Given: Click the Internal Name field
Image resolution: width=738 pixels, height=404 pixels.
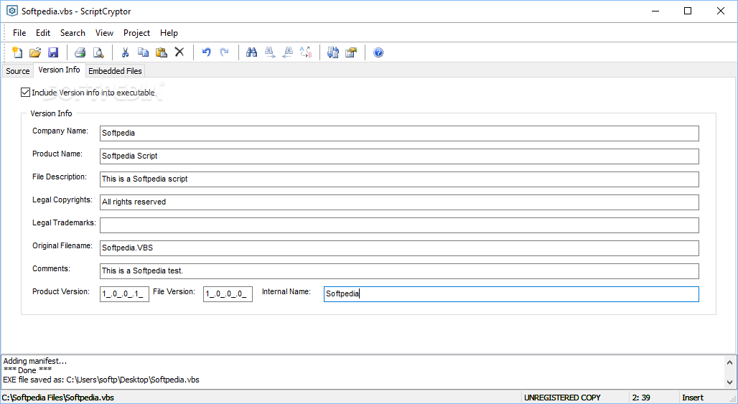Looking at the screenshot, I should point(511,294).
